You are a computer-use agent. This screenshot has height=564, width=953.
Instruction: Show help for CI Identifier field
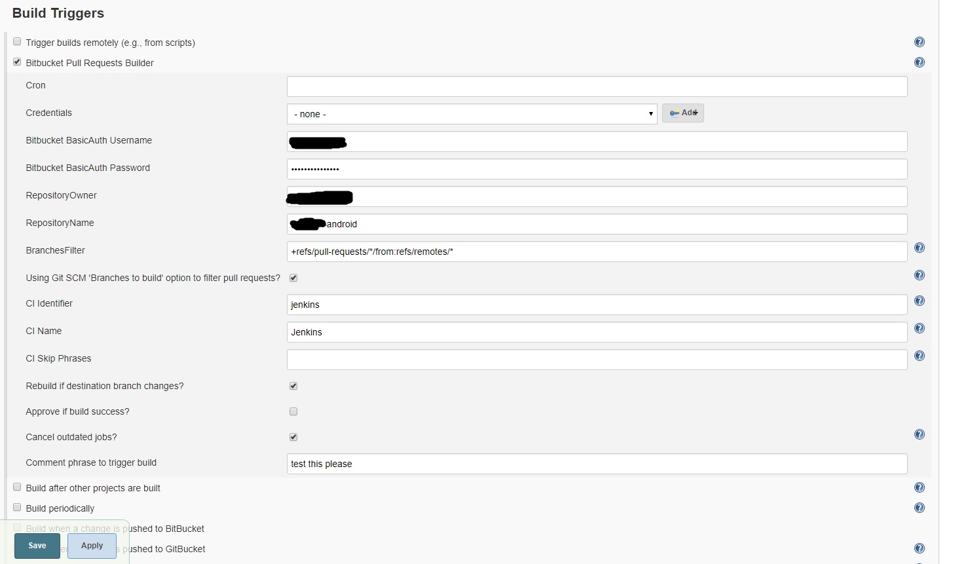click(x=919, y=301)
